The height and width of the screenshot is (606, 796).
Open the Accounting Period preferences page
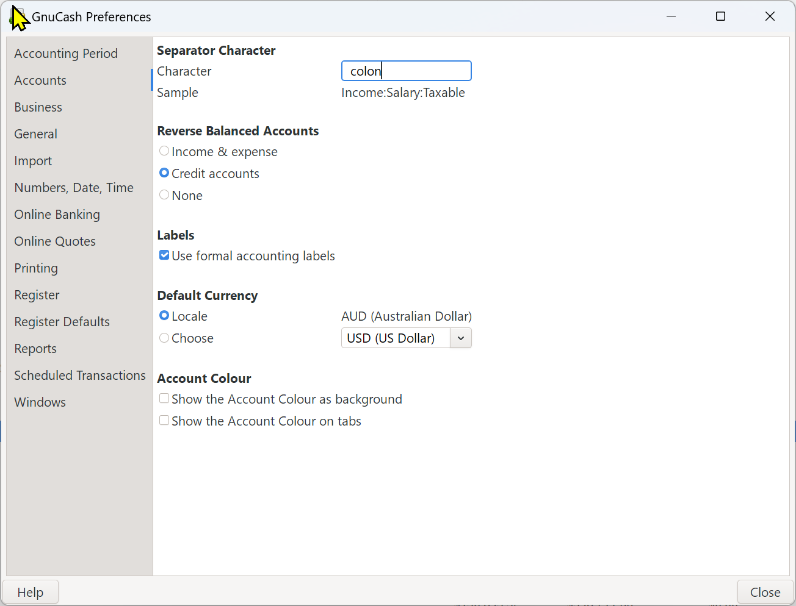pyautogui.click(x=66, y=54)
